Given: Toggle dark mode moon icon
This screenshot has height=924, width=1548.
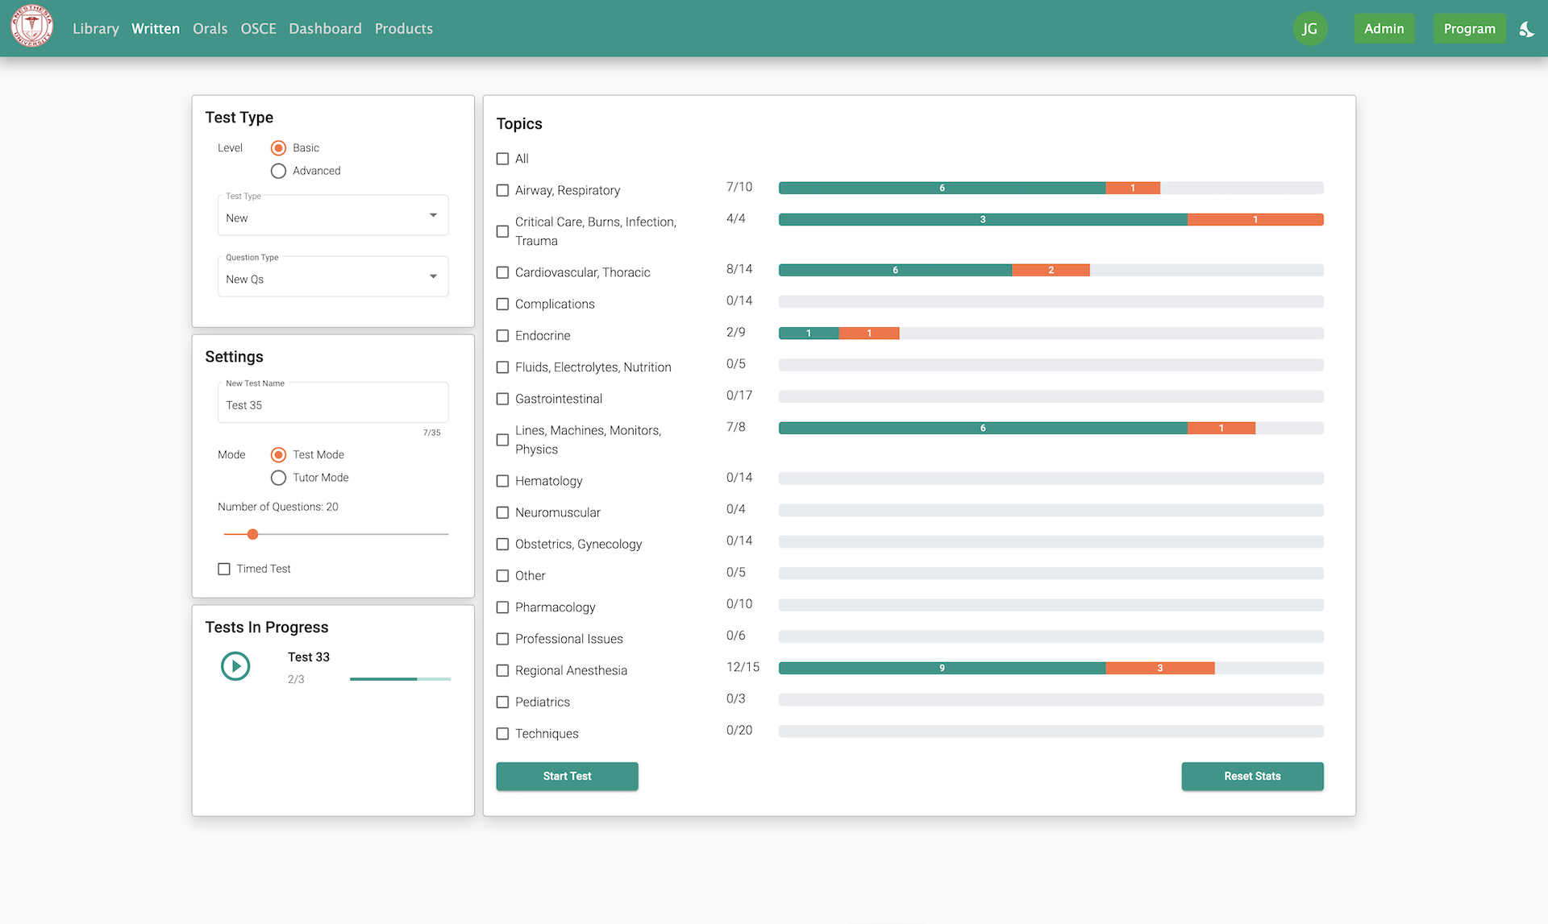Looking at the screenshot, I should (1526, 29).
